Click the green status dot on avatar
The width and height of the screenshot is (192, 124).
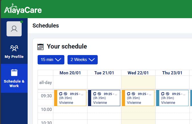[22, 22]
